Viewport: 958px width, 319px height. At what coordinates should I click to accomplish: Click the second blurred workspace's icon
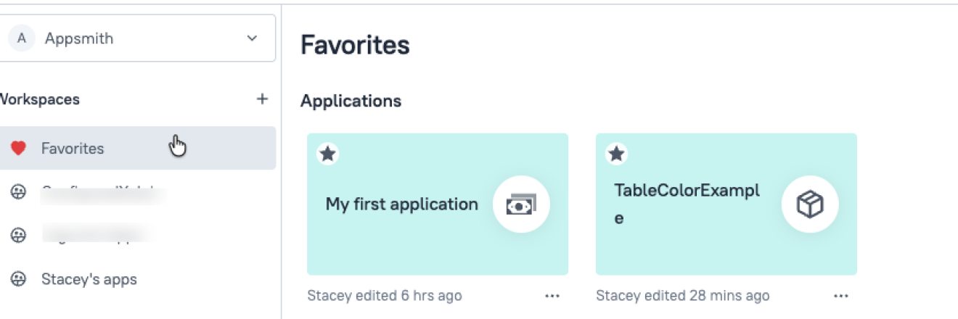coord(19,236)
